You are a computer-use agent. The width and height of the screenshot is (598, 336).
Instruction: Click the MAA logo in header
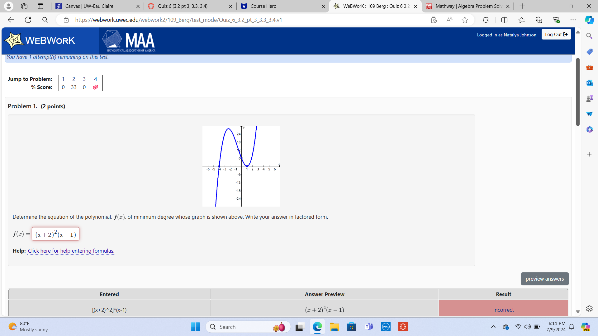(129, 41)
